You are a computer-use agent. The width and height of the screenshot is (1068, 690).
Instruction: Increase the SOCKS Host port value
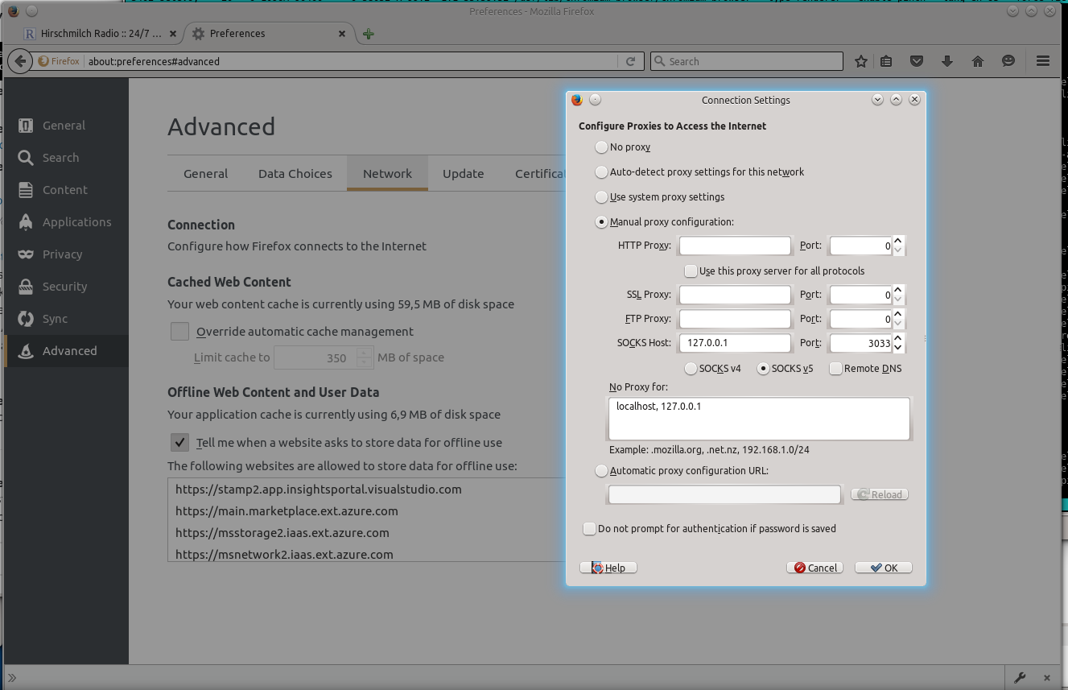point(899,338)
